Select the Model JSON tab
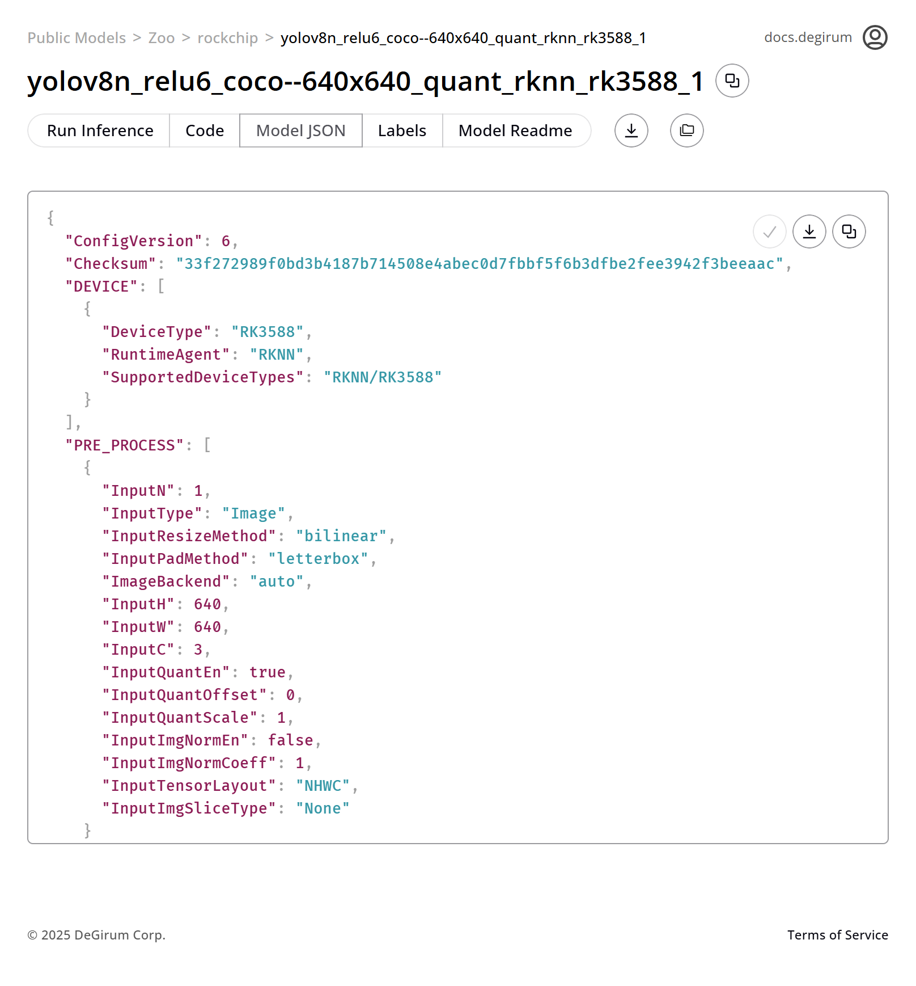The width and height of the screenshot is (916, 986). coord(300,130)
